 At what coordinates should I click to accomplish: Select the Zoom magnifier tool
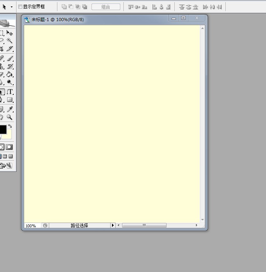point(9,117)
